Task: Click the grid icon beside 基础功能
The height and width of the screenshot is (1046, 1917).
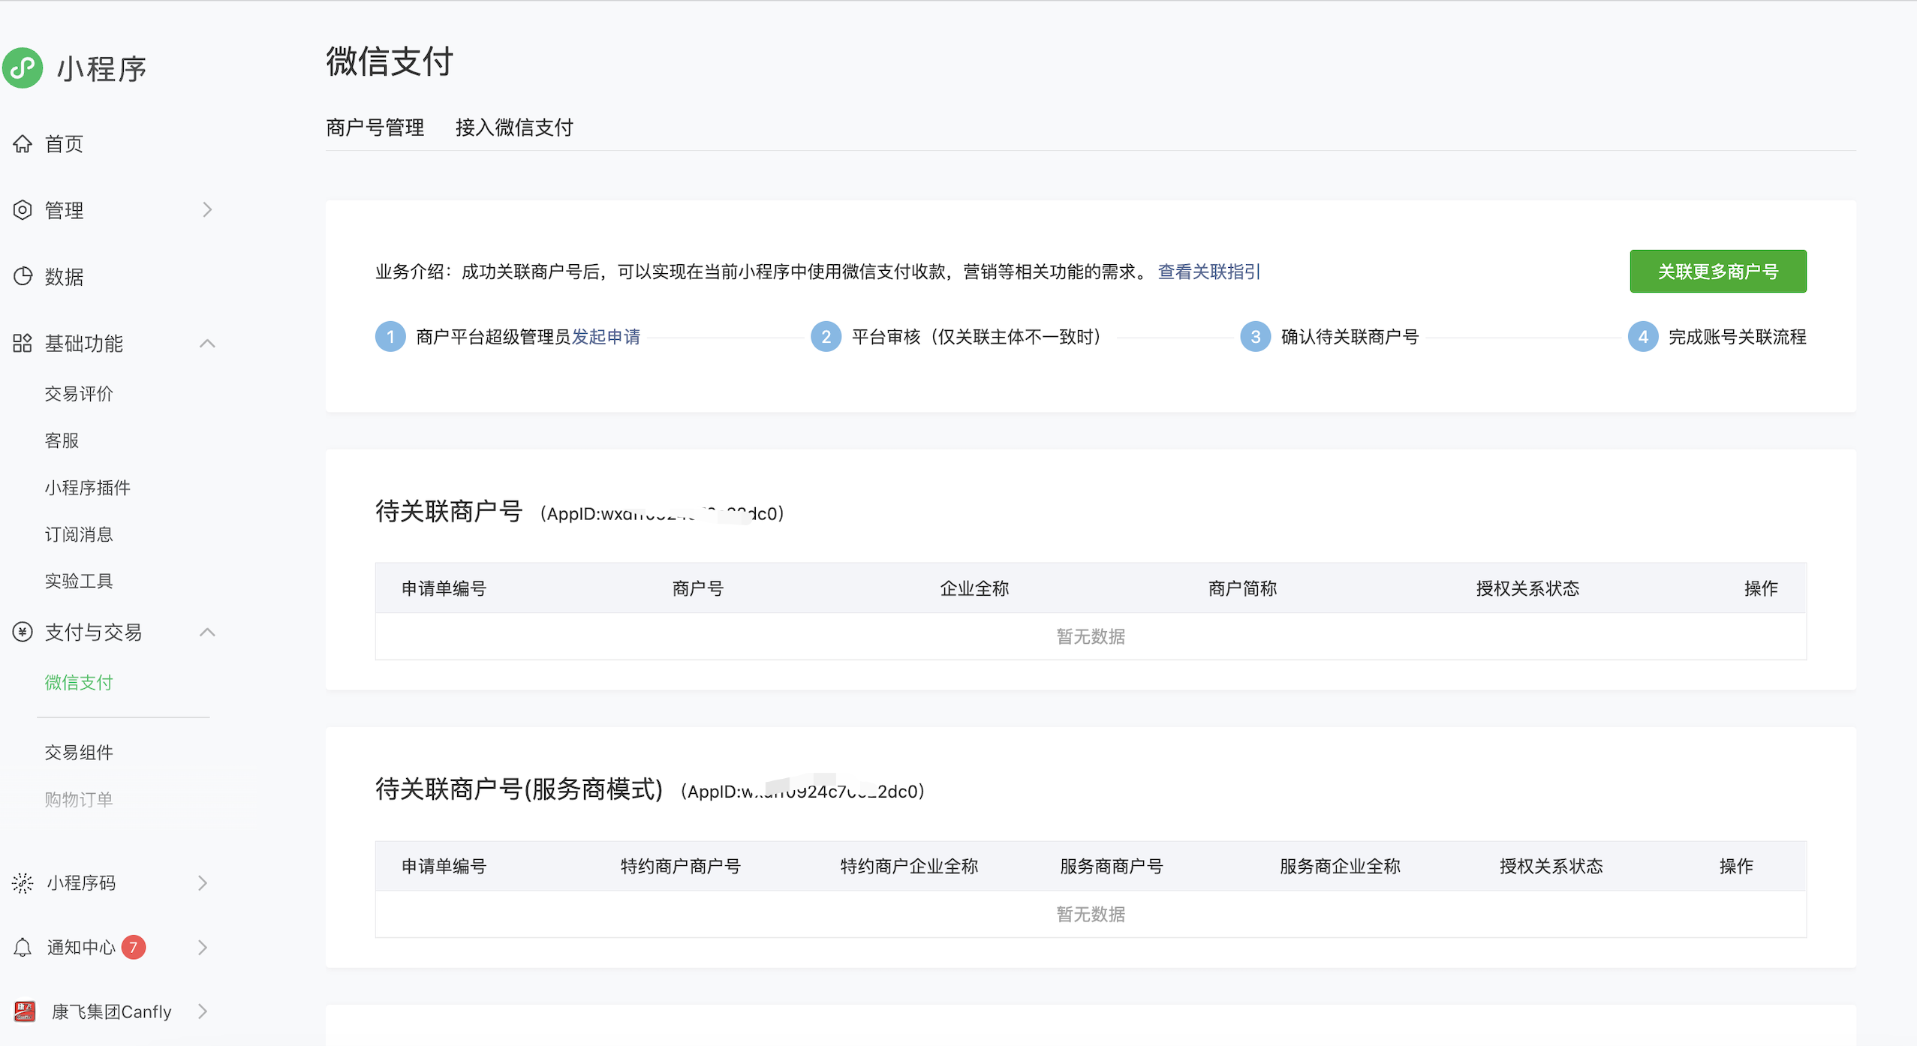Action: 23,343
